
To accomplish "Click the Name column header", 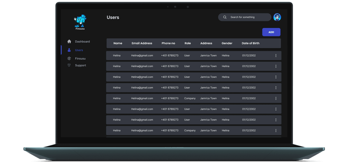I will [x=118, y=43].
